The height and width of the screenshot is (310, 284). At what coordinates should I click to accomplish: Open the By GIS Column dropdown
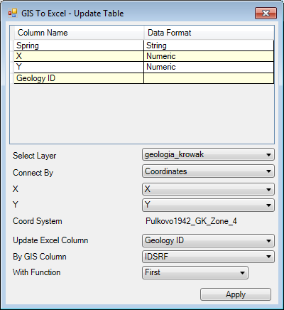click(208, 257)
